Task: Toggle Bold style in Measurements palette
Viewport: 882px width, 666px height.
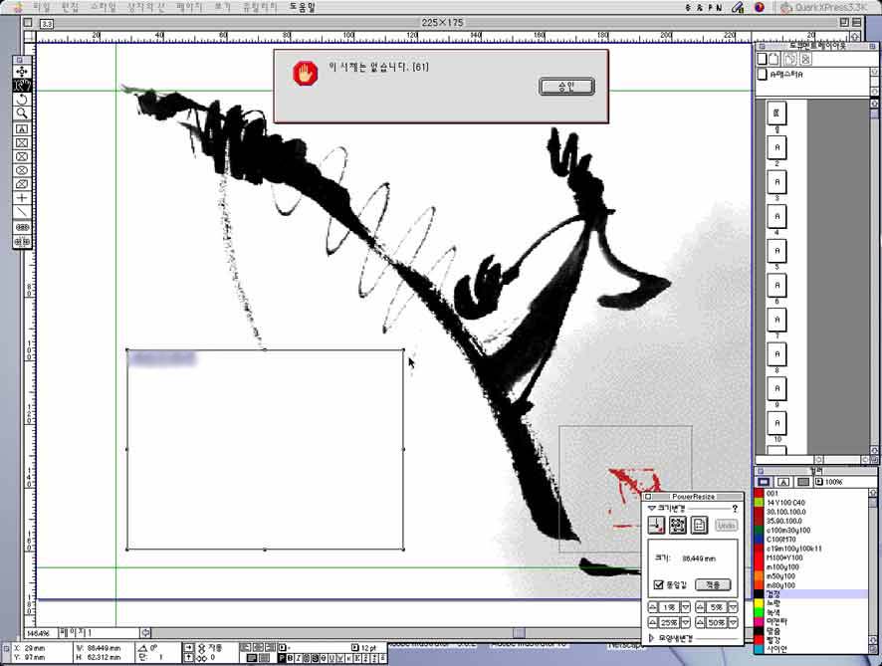Action: [x=293, y=658]
